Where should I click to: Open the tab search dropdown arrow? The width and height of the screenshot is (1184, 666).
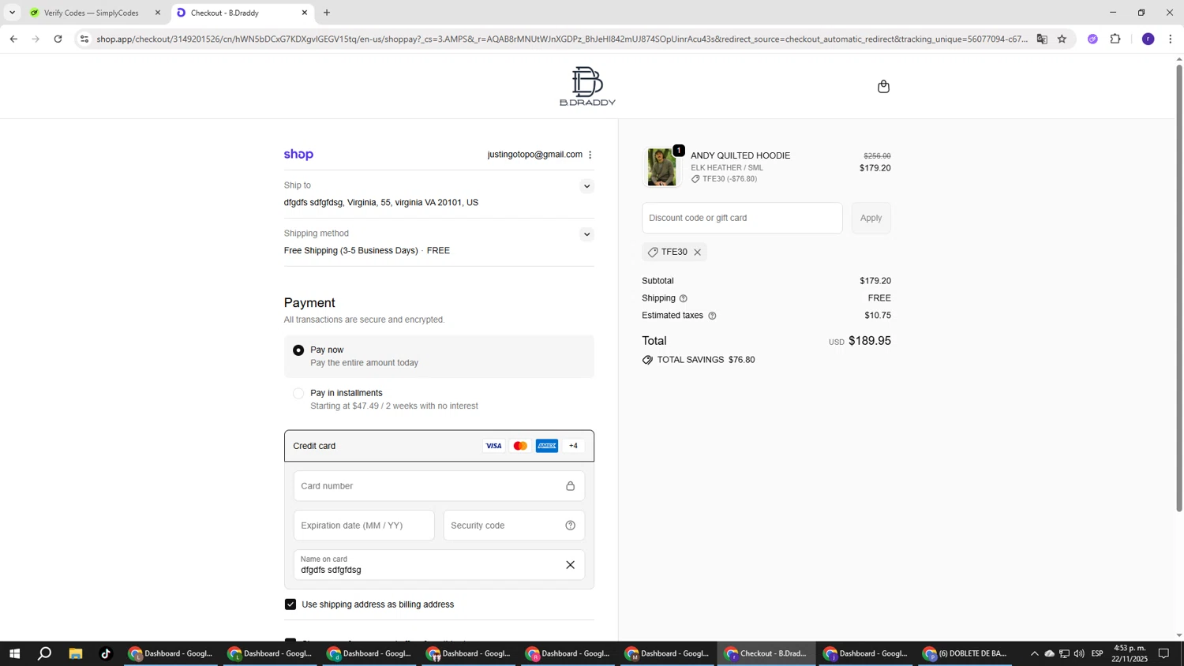click(12, 13)
